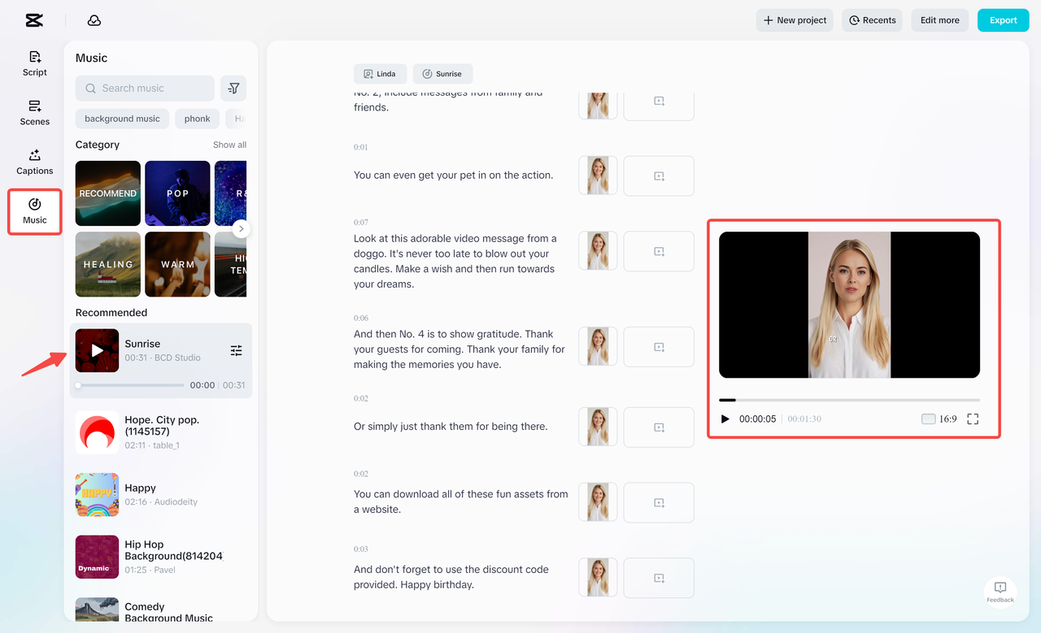Click the Hope City pop cover art

pos(98,432)
